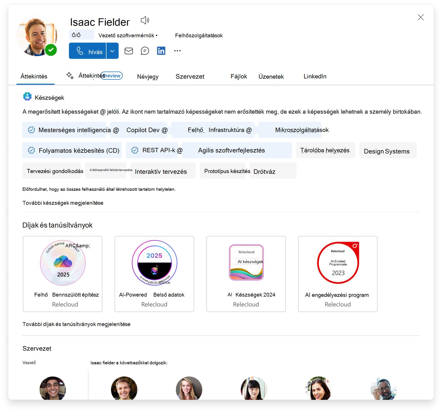Open the blond man coworker avatar

coord(124,388)
